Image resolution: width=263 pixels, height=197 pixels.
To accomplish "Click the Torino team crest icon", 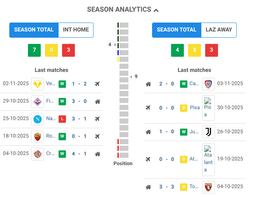I will [x=208, y=187].
